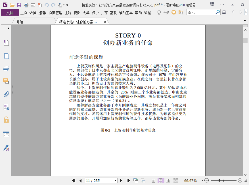This screenshot has height=185, width=249.
Task: Open the 文件 menu
Action: click(x=10, y=13)
